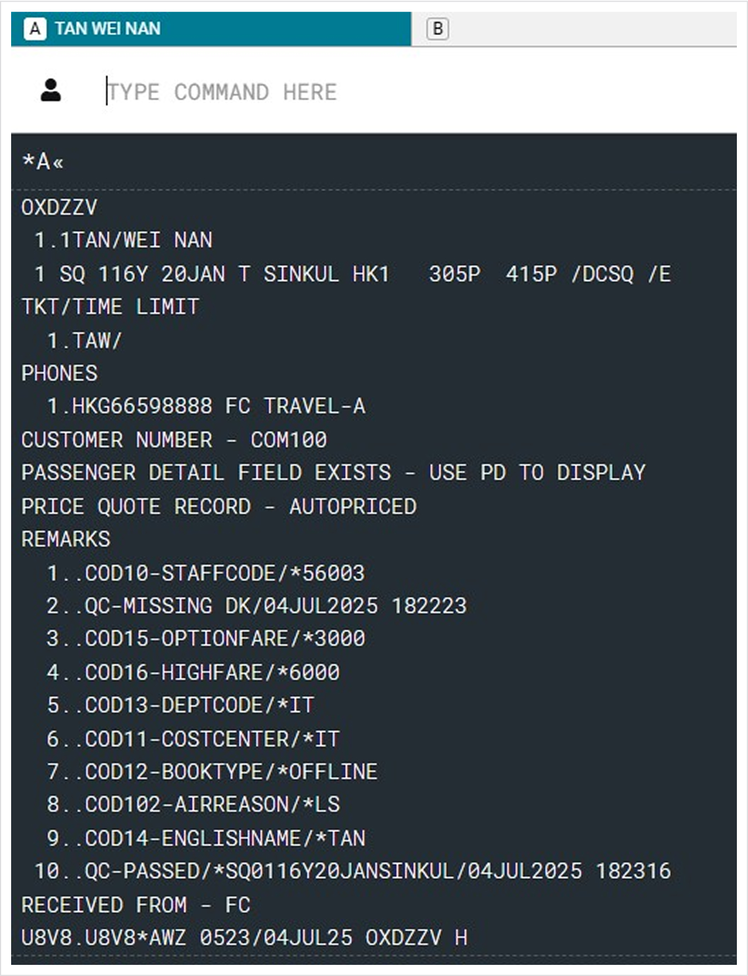Open the empty B work area tab

(574, 28)
